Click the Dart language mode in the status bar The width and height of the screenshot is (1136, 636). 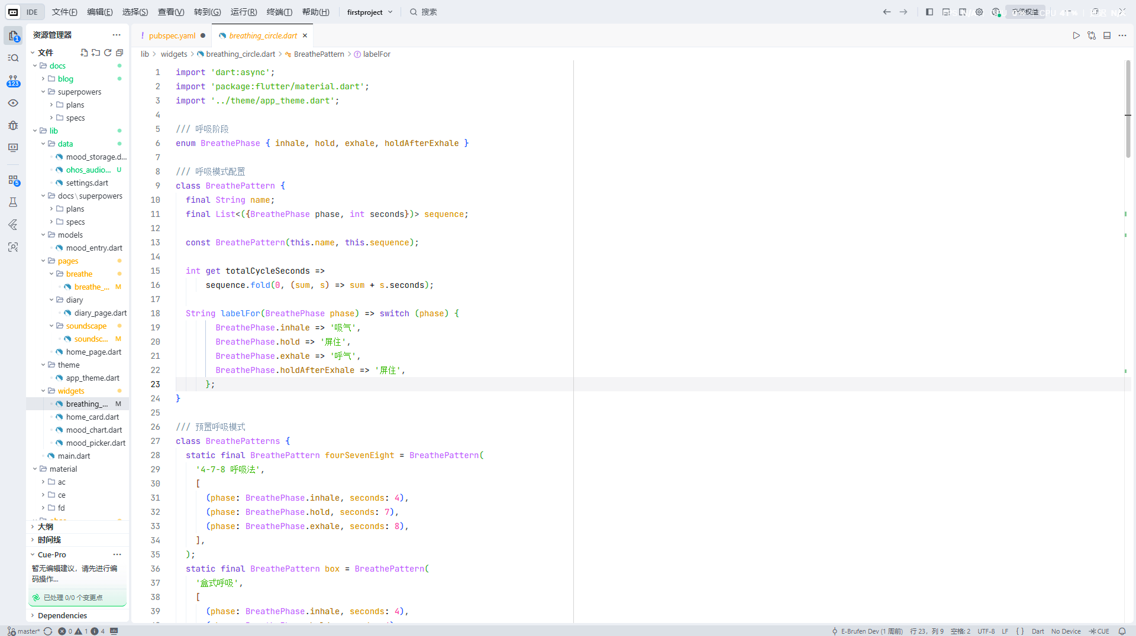(1038, 631)
